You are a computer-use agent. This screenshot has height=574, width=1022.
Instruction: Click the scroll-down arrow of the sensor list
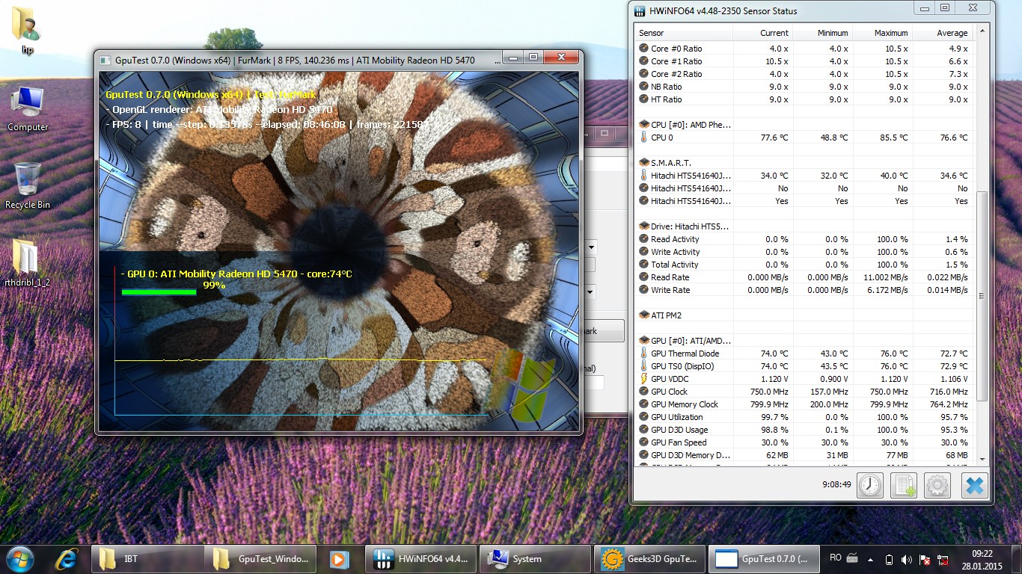click(982, 459)
